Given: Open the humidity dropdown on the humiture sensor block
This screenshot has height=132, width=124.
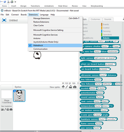Looking at the screenshot, I should [x=112, y=119].
